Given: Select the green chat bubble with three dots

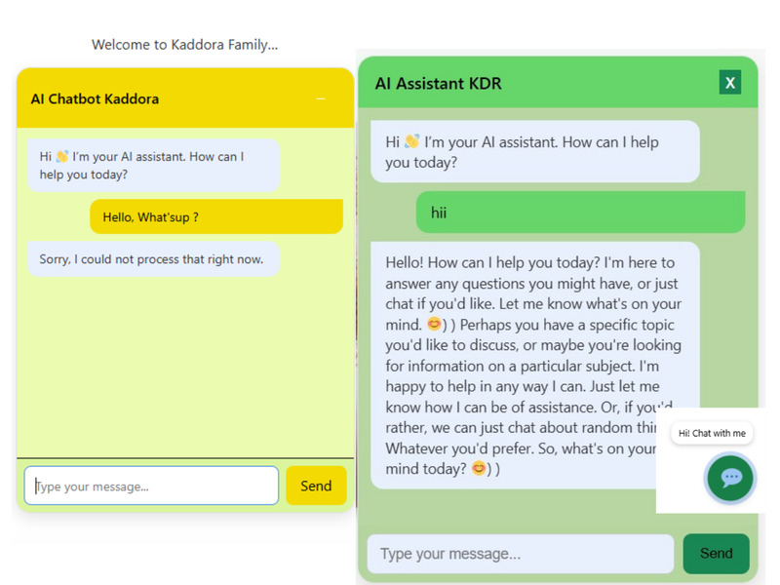Looking at the screenshot, I should (729, 478).
